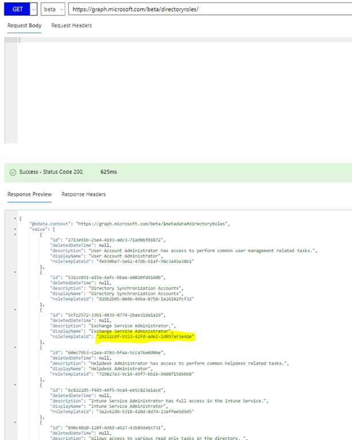Viewport: 352px width, 440px height.
Task: Select the Response Headers tab
Action: point(84,194)
